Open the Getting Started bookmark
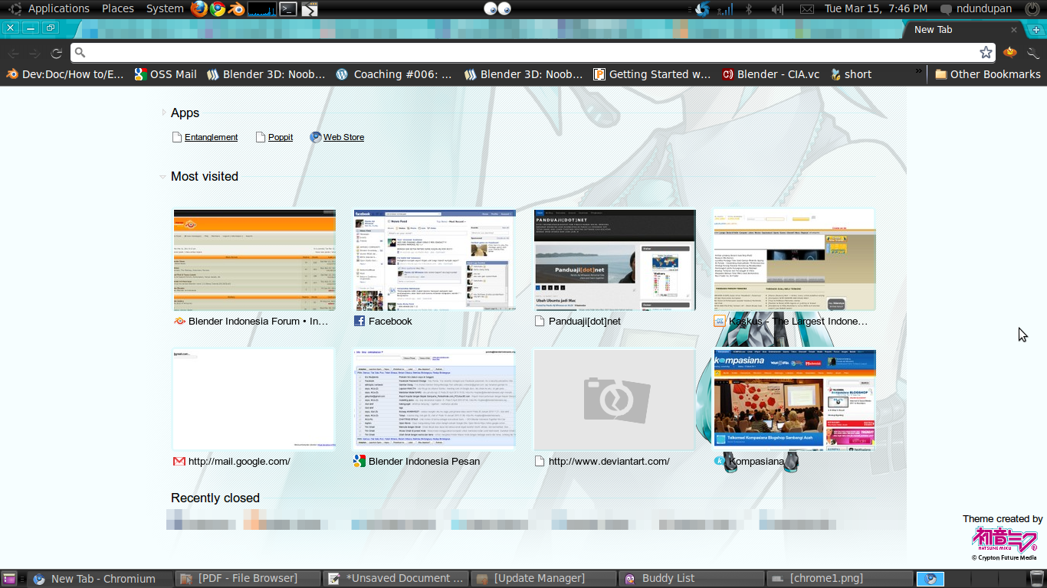The height and width of the screenshot is (588, 1047). (x=652, y=74)
